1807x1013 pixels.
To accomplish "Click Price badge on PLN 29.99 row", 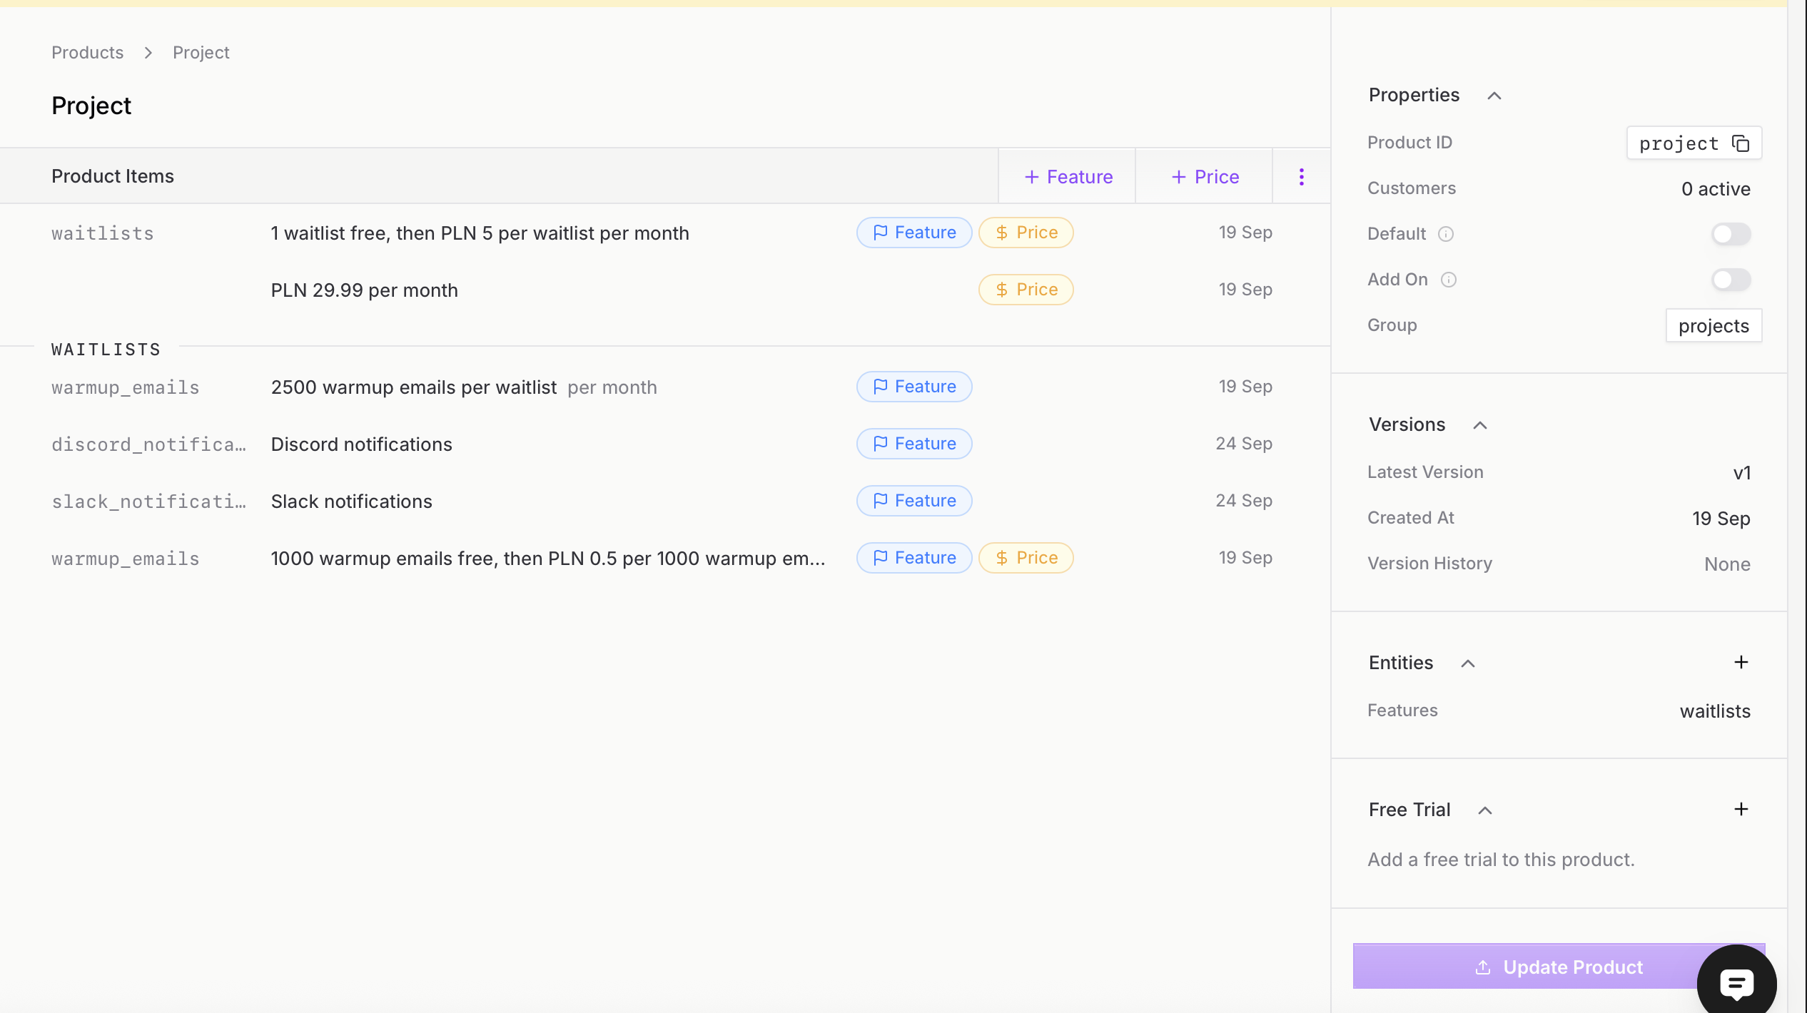I will click(x=1026, y=290).
